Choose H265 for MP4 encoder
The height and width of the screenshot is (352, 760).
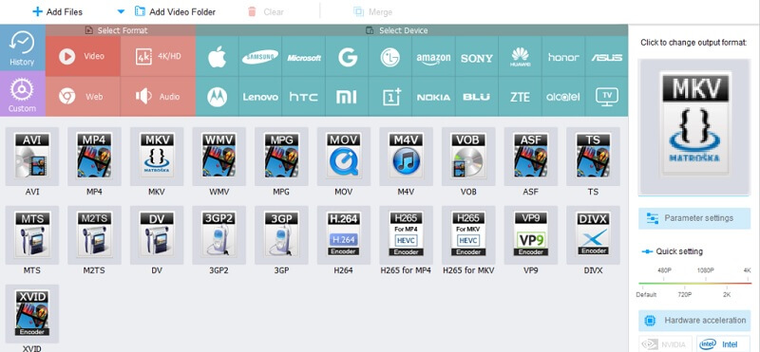click(406, 235)
